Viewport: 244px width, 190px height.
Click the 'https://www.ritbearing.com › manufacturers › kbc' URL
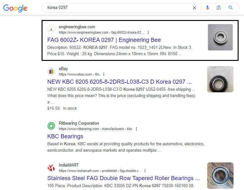[x=96, y=129]
